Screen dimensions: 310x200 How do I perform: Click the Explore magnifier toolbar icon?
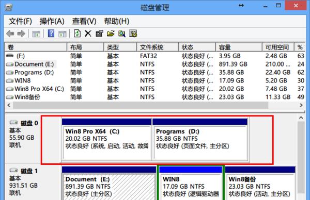coord(122,34)
